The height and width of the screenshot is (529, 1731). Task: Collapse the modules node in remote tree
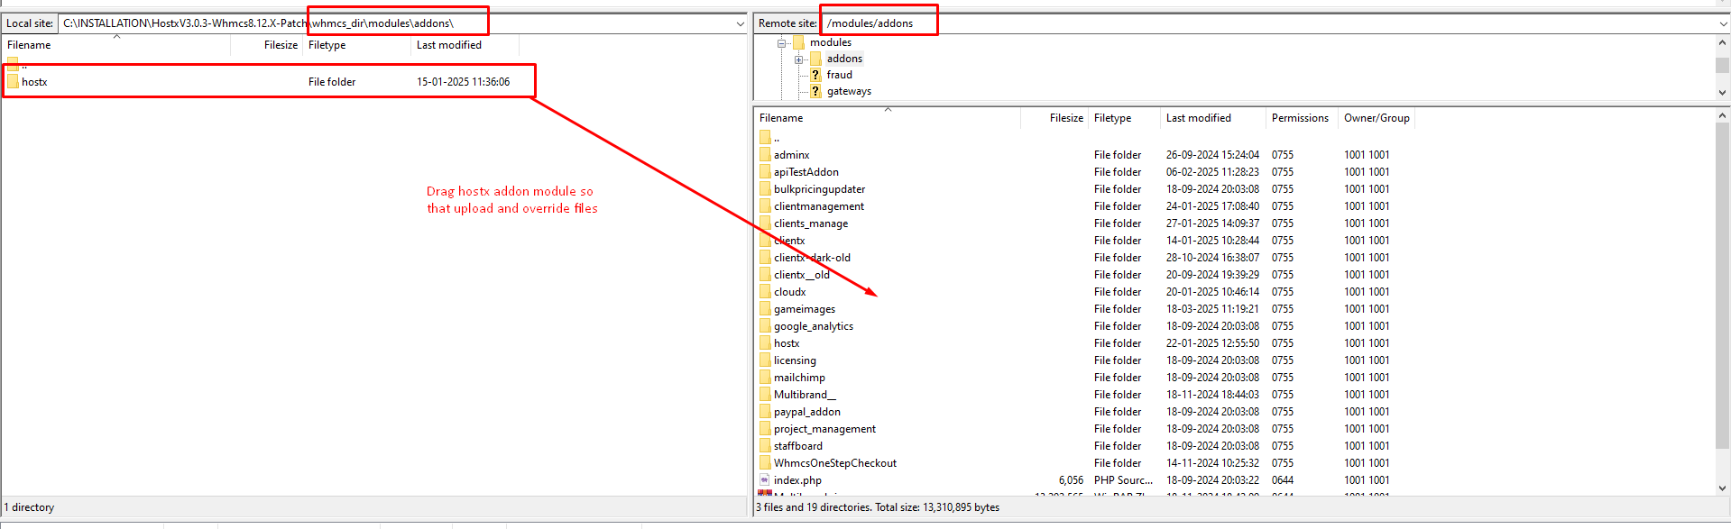point(781,43)
